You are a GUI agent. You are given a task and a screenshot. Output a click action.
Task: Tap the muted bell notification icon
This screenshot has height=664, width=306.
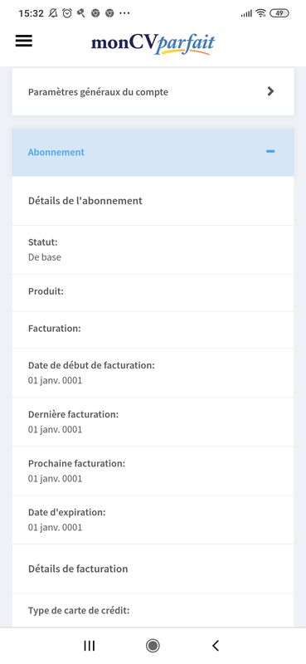53,13
